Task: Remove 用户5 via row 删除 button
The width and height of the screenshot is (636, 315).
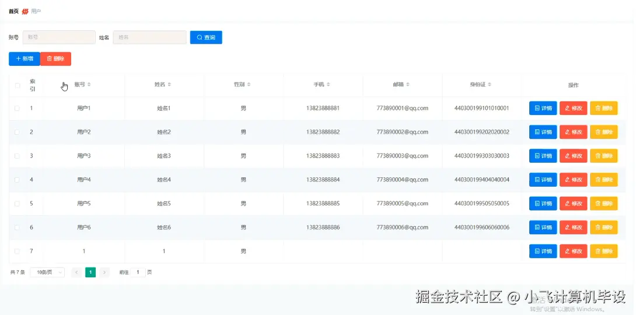Action: point(603,204)
